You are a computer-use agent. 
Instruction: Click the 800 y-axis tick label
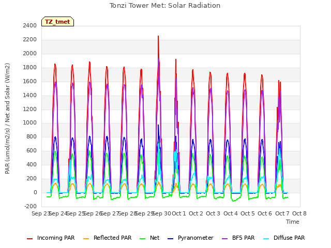click(32, 136)
